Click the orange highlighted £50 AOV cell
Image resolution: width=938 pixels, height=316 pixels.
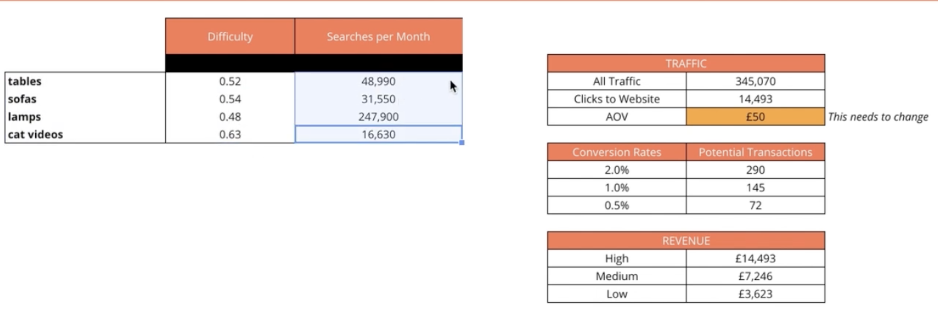755,117
